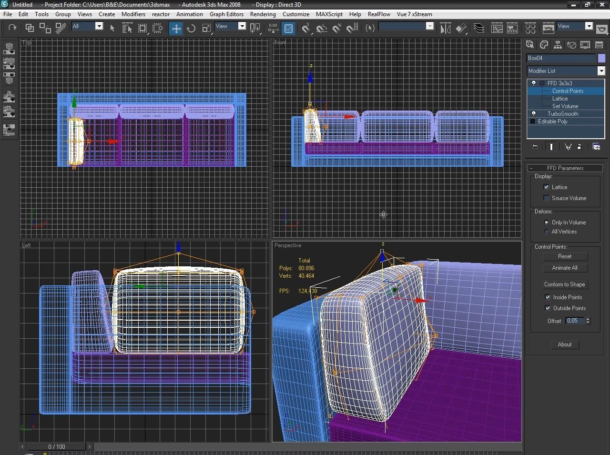This screenshot has height=455, width=610.
Task: Select the All Vertices radio button
Action: 546,232
